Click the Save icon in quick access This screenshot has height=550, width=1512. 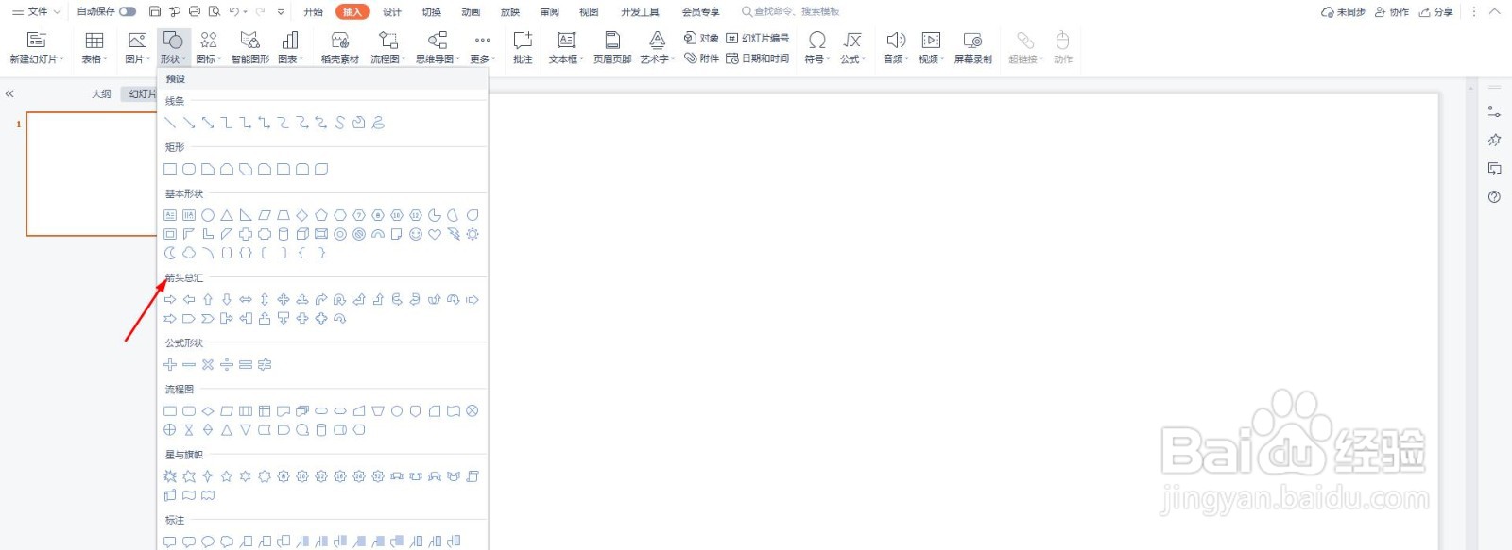(155, 11)
